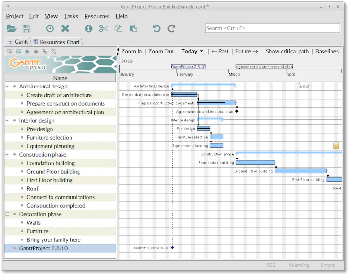Screen dimensions: 348x274
Task: Click GanttProject 2.8.10 milestone diamond in chart
Action: click(172, 247)
